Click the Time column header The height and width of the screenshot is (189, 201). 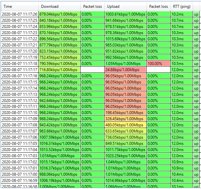click(19, 6)
